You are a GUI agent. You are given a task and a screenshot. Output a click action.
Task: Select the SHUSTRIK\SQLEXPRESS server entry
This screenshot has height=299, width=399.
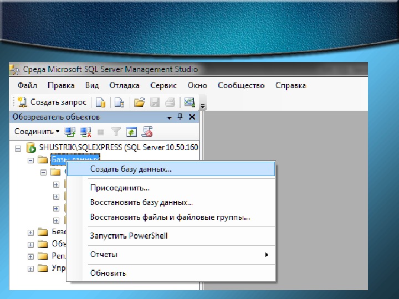click(119, 147)
